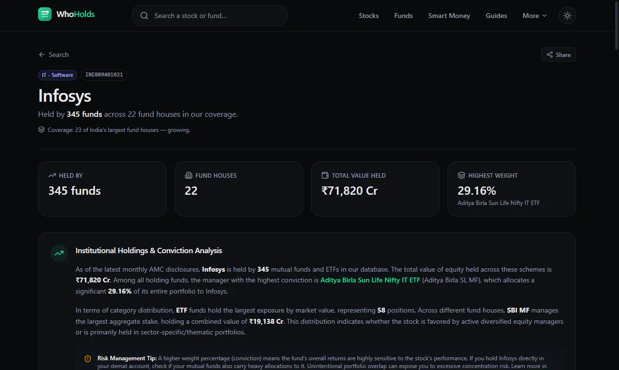Click the shield icon beside Risk Management Tip
The image size is (619, 370).
(x=88, y=359)
